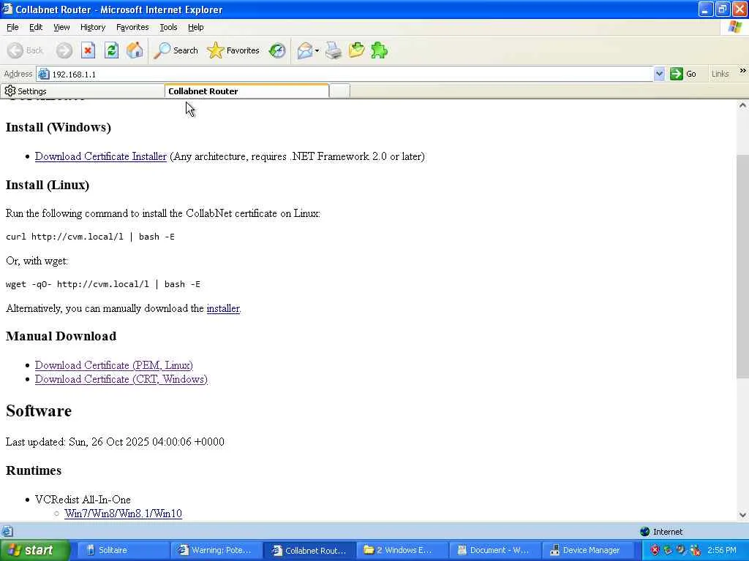Open the Windows Start button

click(35, 550)
